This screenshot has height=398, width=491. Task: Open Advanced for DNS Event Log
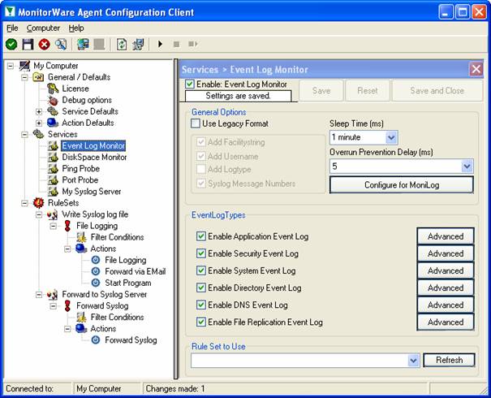click(x=446, y=305)
